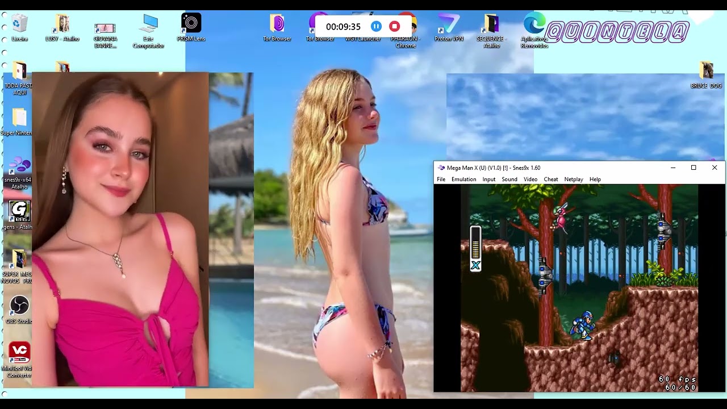This screenshot has height=409, width=727.
Task: Open File menu in Snes9x
Action: pos(441,180)
